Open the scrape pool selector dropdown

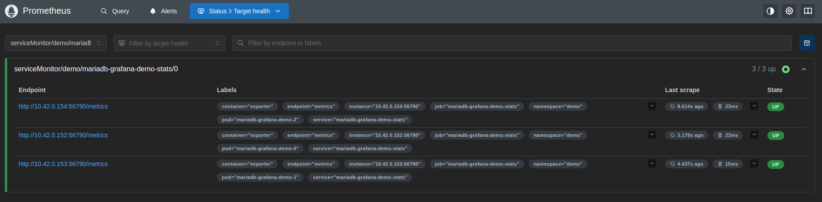click(x=56, y=43)
